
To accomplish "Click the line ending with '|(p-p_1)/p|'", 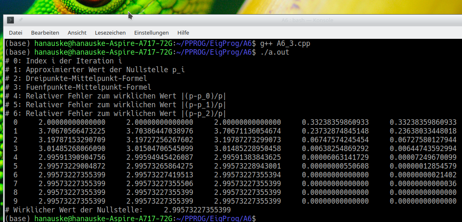I will (x=115, y=105).
